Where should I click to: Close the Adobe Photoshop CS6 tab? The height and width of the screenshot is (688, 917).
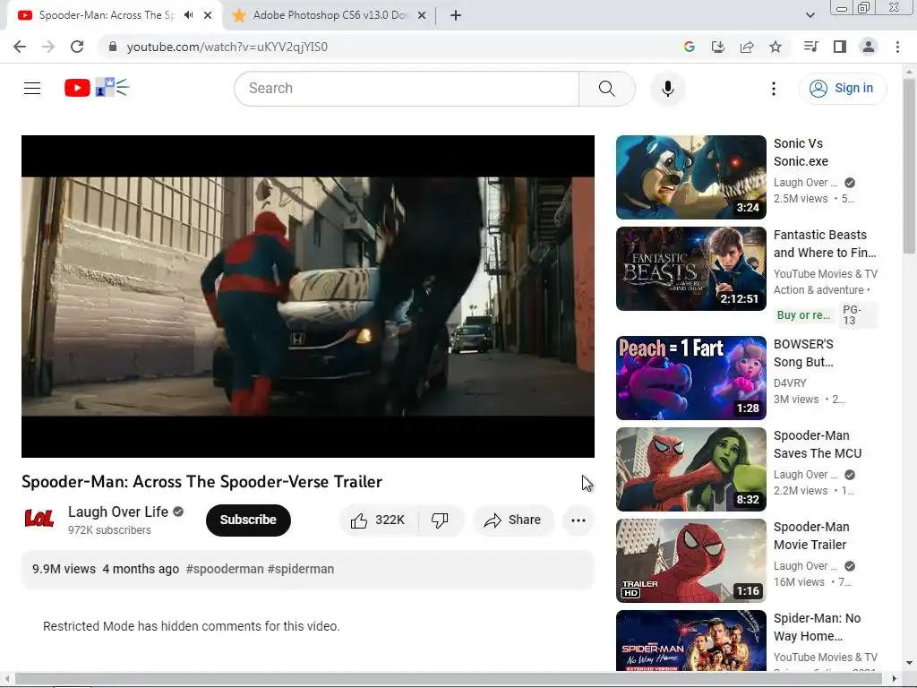click(422, 15)
